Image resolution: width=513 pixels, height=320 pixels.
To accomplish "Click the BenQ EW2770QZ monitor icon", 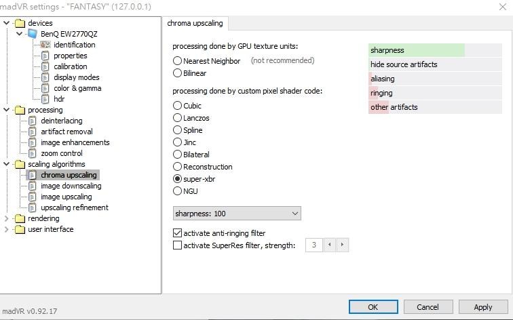I will tap(33, 34).
